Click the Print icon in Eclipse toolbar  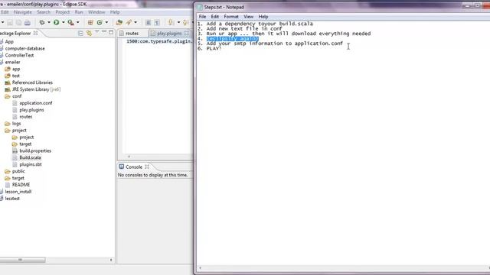(x=28, y=22)
